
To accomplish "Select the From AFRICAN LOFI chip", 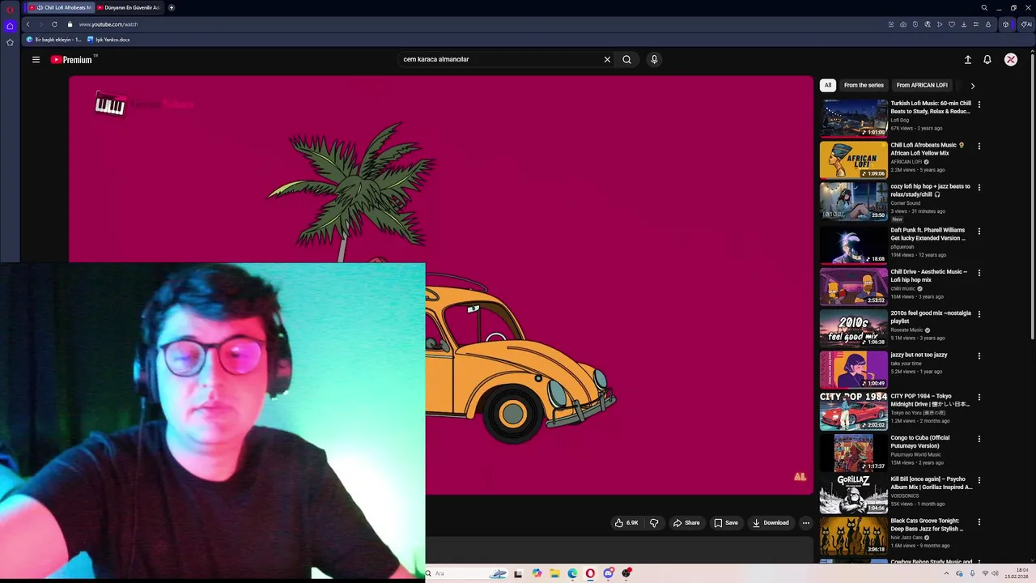I will (x=922, y=85).
